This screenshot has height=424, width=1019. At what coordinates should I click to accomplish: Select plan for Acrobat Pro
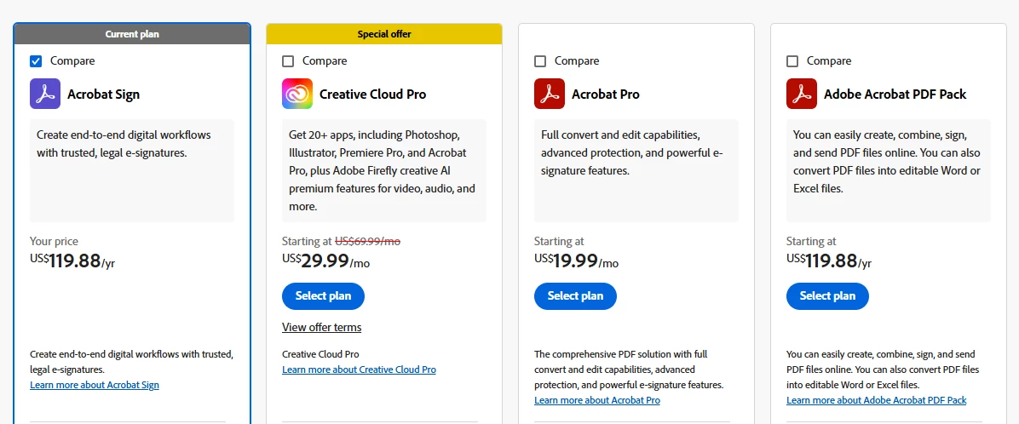[575, 296]
